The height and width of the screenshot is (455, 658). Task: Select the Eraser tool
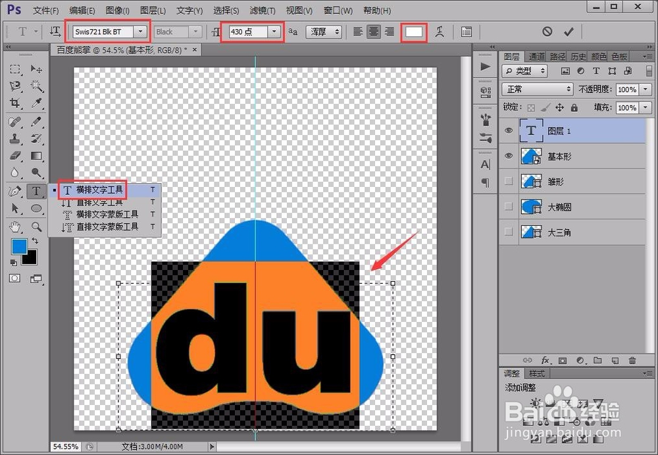pyautogui.click(x=15, y=156)
